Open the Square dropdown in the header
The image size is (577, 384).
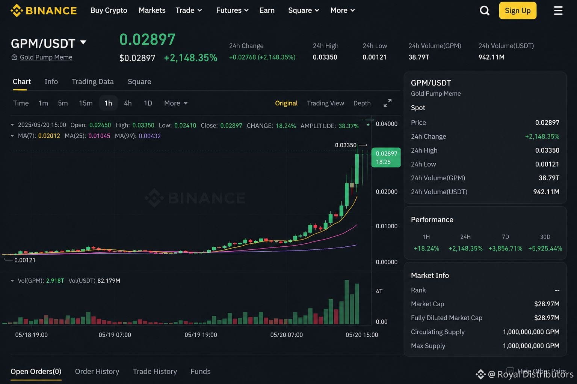[304, 10]
